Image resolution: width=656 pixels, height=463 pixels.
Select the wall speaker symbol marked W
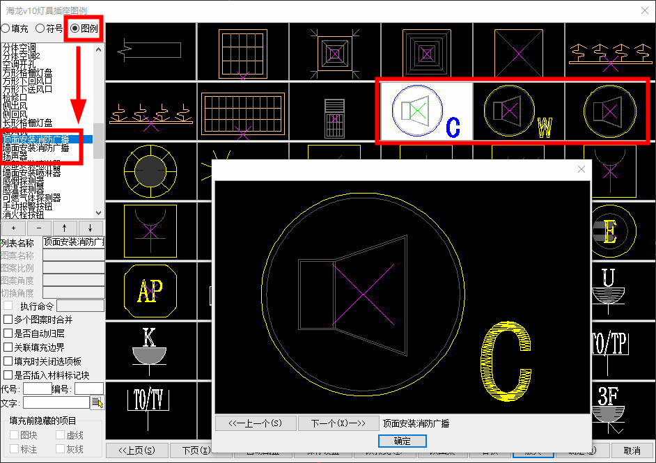coord(518,112)
